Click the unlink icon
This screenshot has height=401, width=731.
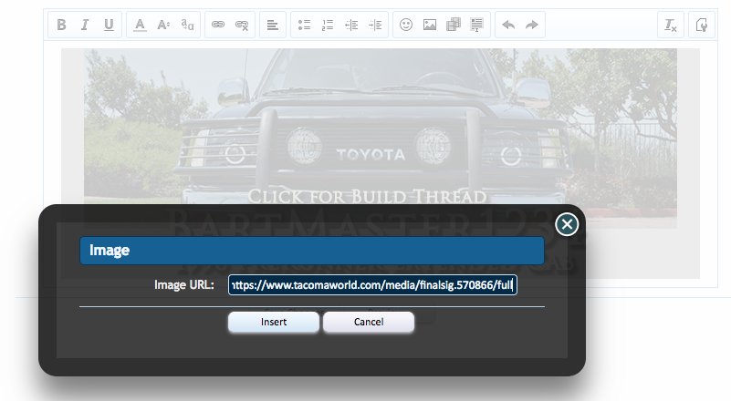pos(242,25)
